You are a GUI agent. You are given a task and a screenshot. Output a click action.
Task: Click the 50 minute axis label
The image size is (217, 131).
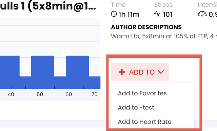coord(40,94)
